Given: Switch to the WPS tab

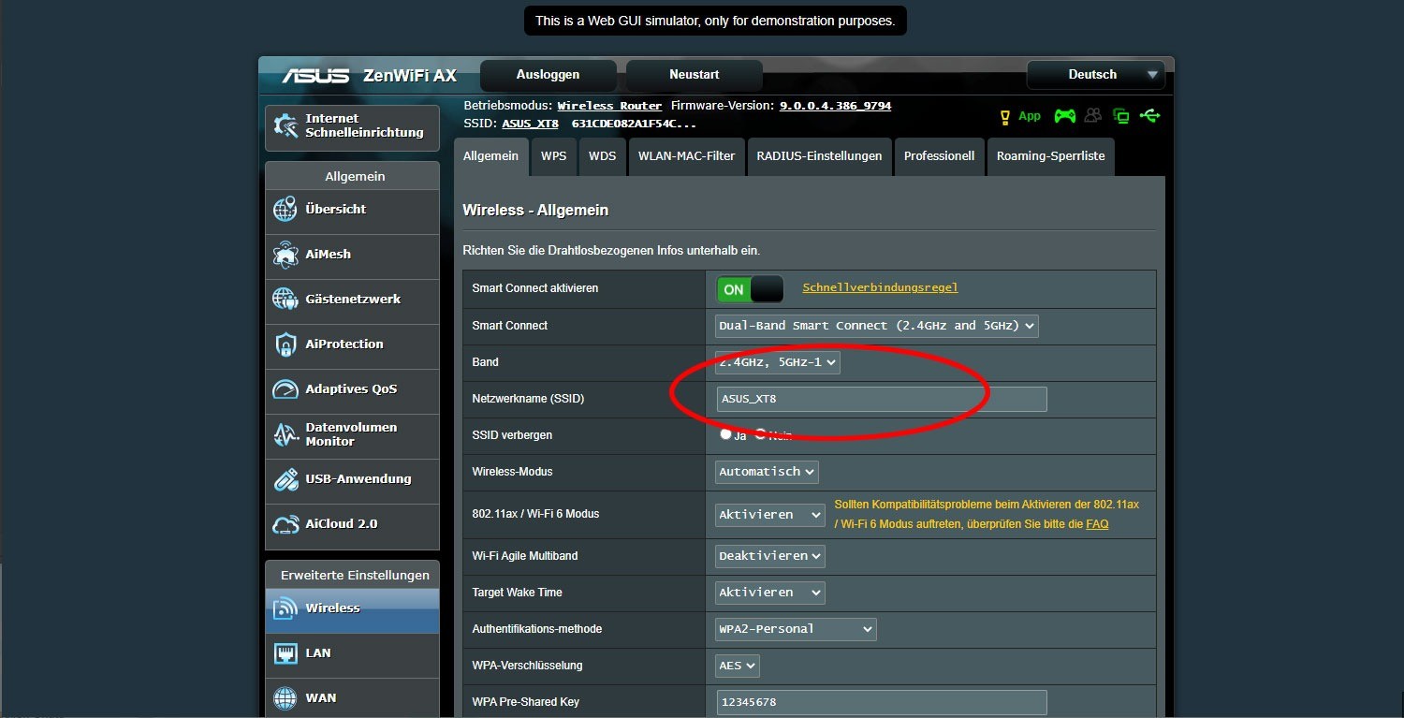Looking at the screenshot, I should click(x=553, y=156).
